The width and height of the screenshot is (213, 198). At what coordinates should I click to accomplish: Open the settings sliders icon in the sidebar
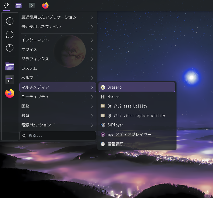pos(10,80)
